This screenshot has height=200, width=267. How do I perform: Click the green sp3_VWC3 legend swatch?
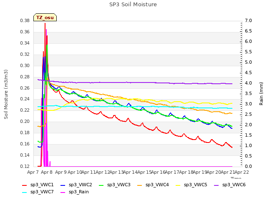pyautogui.click(x=101, y=185)
